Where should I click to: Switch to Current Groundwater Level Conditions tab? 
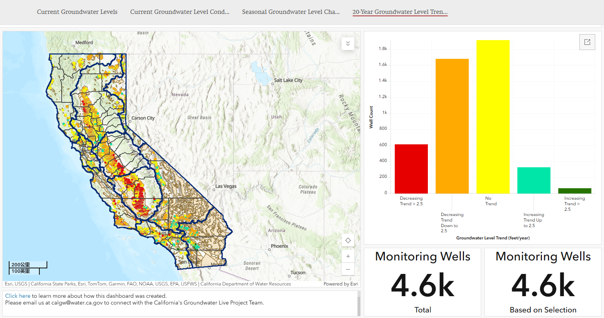(x=180, y=12)
